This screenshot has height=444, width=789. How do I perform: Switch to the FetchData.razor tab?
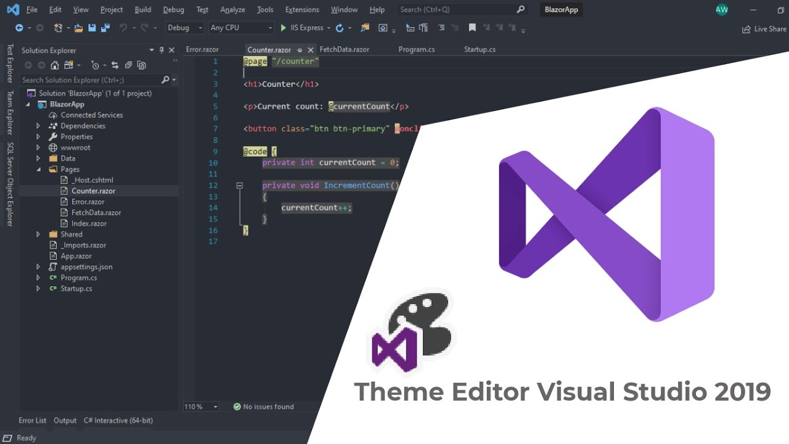345,49
